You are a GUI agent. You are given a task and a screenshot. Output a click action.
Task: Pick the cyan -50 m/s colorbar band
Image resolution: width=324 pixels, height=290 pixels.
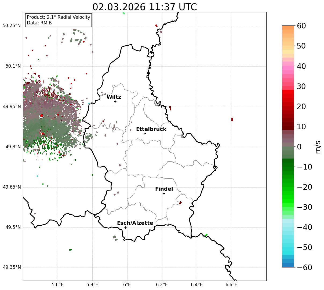tap(288, 247)
